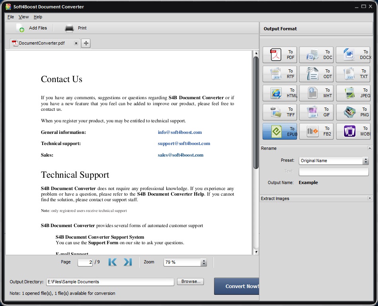Select the To PNG output format
Image resolution: width=378 pixels, height=306 pixels.
[x=353, y=112]
